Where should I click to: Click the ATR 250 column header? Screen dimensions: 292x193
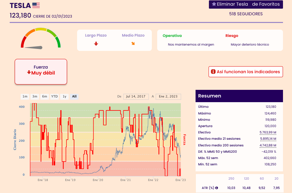231,179
